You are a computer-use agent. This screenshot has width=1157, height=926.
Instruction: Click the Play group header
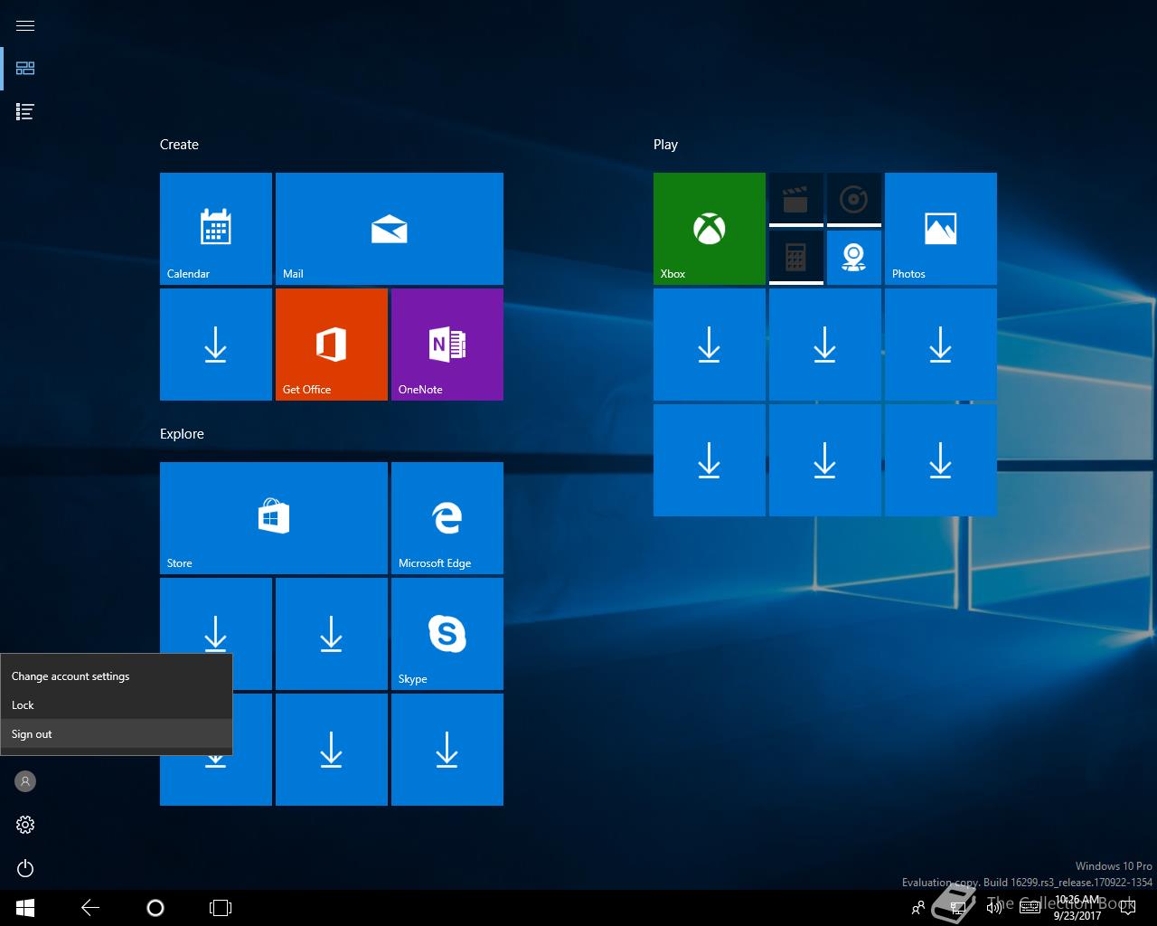(x=665, y=145)
